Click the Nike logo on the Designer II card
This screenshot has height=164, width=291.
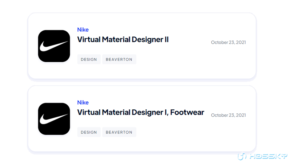(x=54, y=46)
